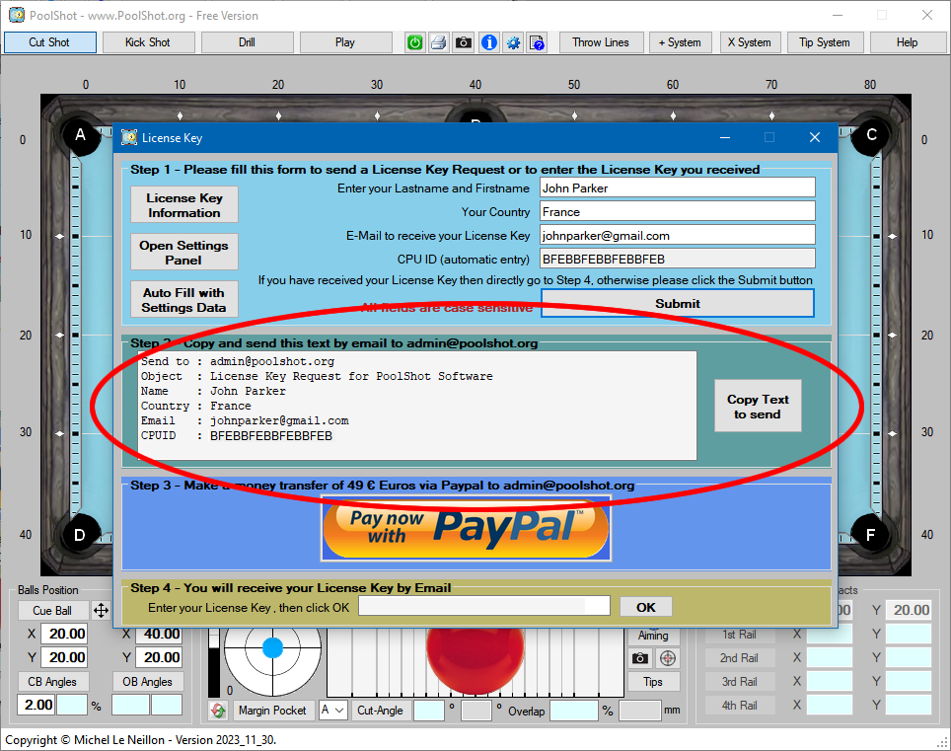Take a screenshot with the camera toolbar icon
951x751 pixels.
click(463, 42)
